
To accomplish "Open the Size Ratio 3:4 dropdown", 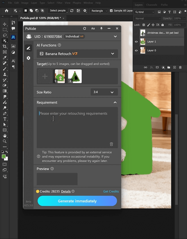I will pyautogui.click(x=104, y=92).
